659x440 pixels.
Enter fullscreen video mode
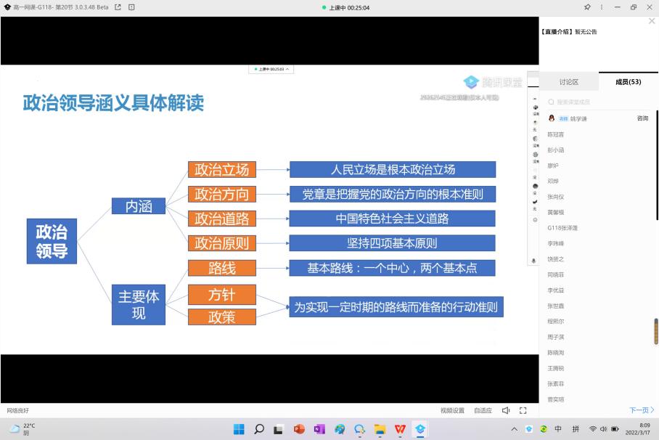tap(523, 410)
